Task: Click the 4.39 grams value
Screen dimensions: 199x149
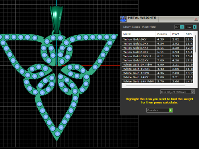Action: click(160, 39)
